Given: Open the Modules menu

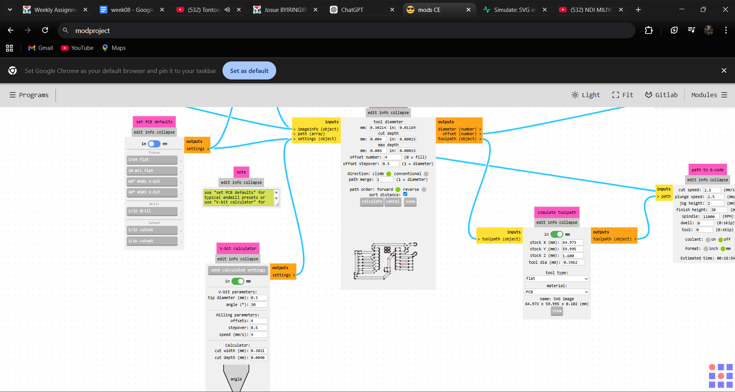Looking at the screenshot, I should pos(709,95).
